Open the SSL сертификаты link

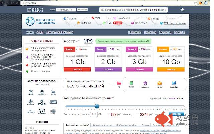[175, 23]
